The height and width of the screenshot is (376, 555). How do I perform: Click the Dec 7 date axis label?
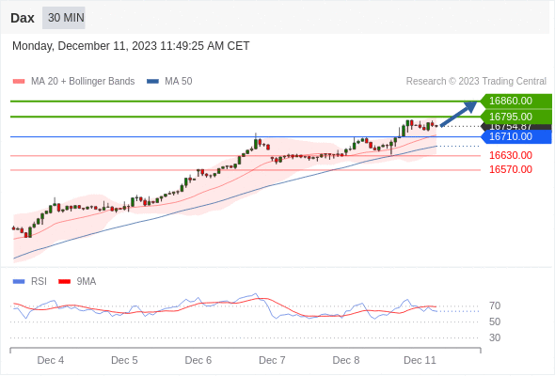point(272,360)
